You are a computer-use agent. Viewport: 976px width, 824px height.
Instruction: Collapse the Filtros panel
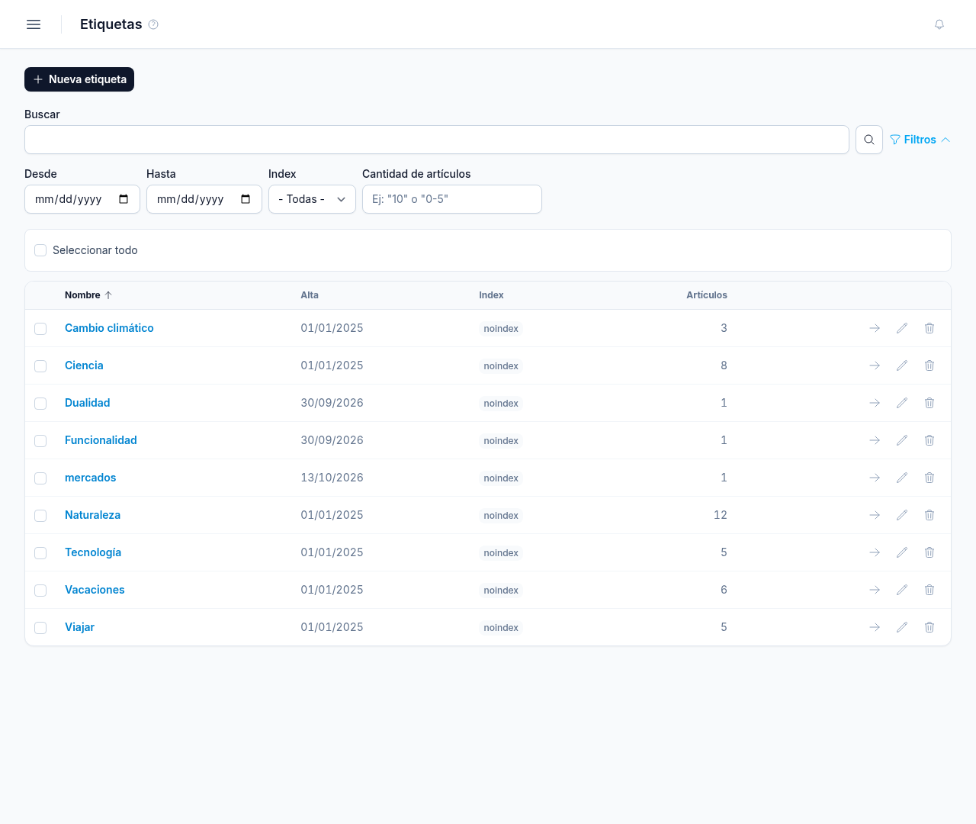click(920, 140)
